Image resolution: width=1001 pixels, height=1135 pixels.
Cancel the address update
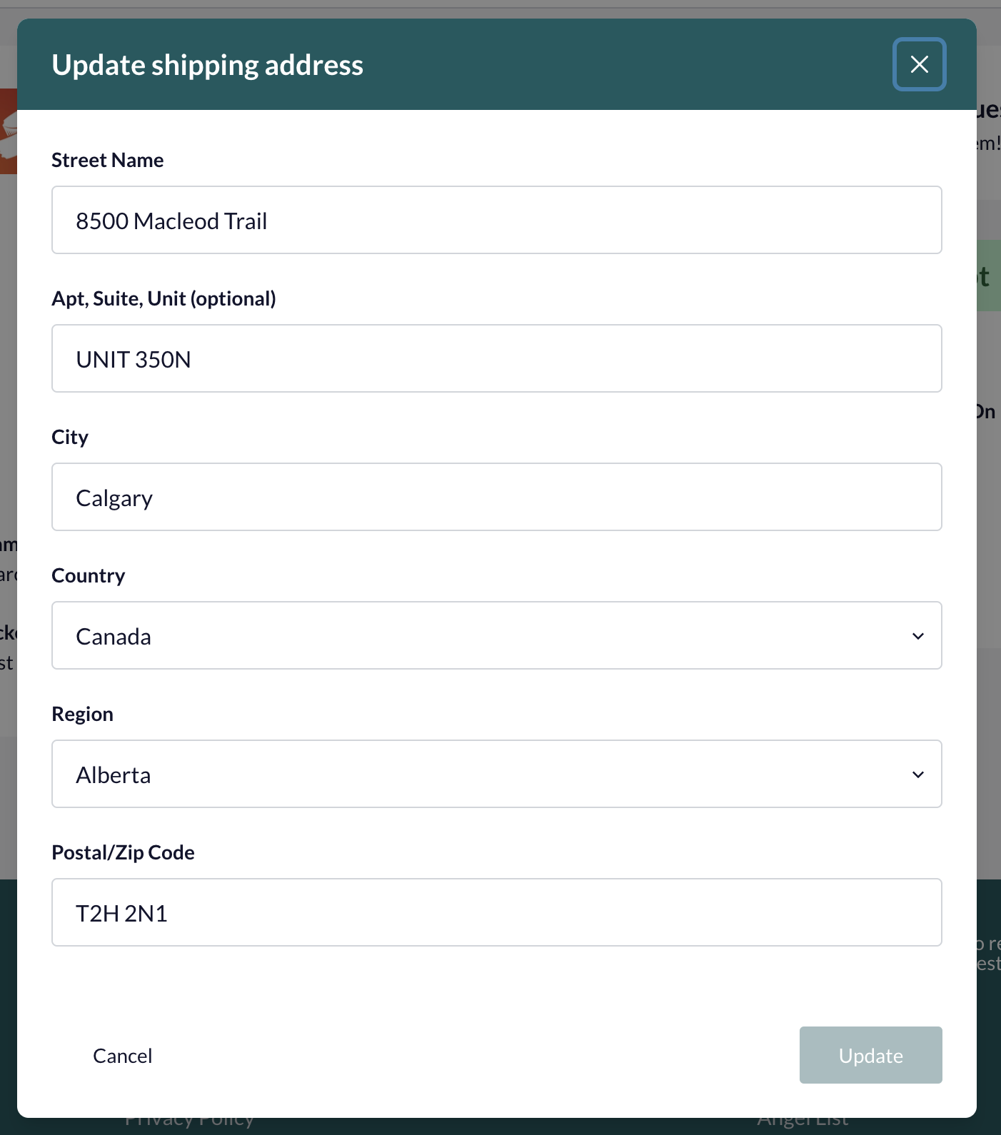click(122, 1056)
